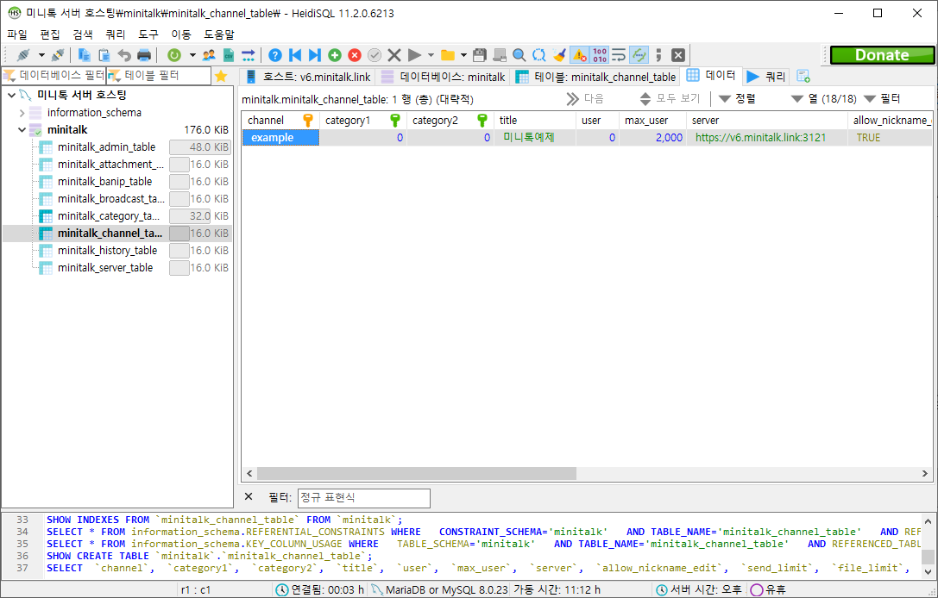Screen dimensions: 938x598
Task: Open the folder icon dropdown arrow
Action: pyautogui.click(x=463, y=55)
